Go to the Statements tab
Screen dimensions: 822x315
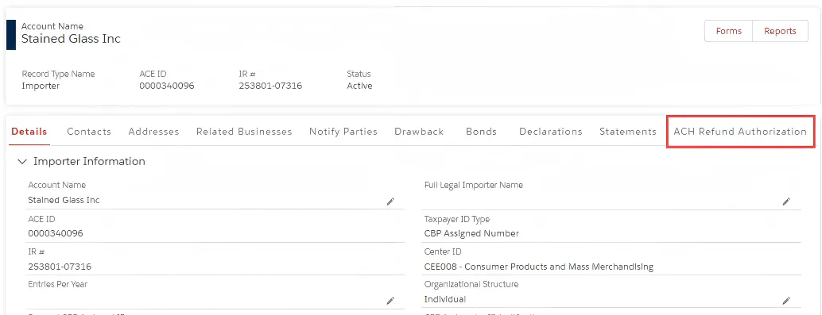tap(628, 132)
